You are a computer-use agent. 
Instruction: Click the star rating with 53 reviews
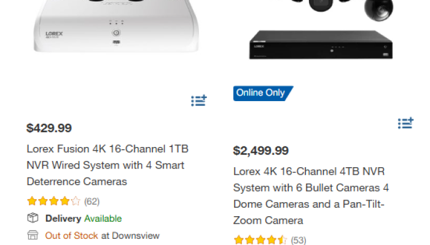point(260,240)
